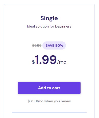The image size is (99, 118).
Task: Click the word for in the subtitle
Action: click(x=52, y=27)
